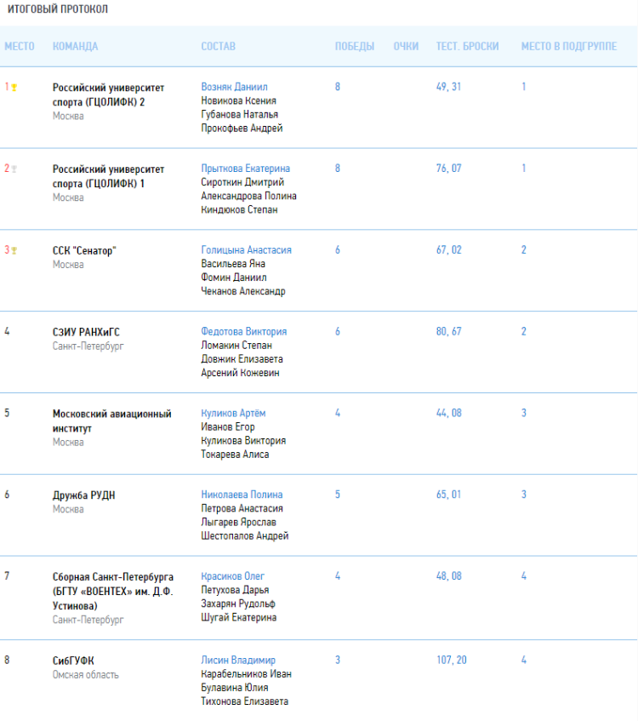Select team СибГУФК
Screen dimensions: 638x721
pos(72,660)
